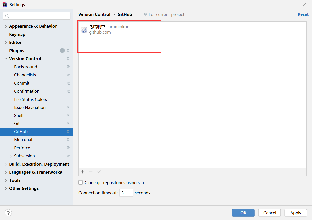The height and width of the screenshot is (220, 312).
Task: Select the GitHub settings item
Action: [36, 132]
